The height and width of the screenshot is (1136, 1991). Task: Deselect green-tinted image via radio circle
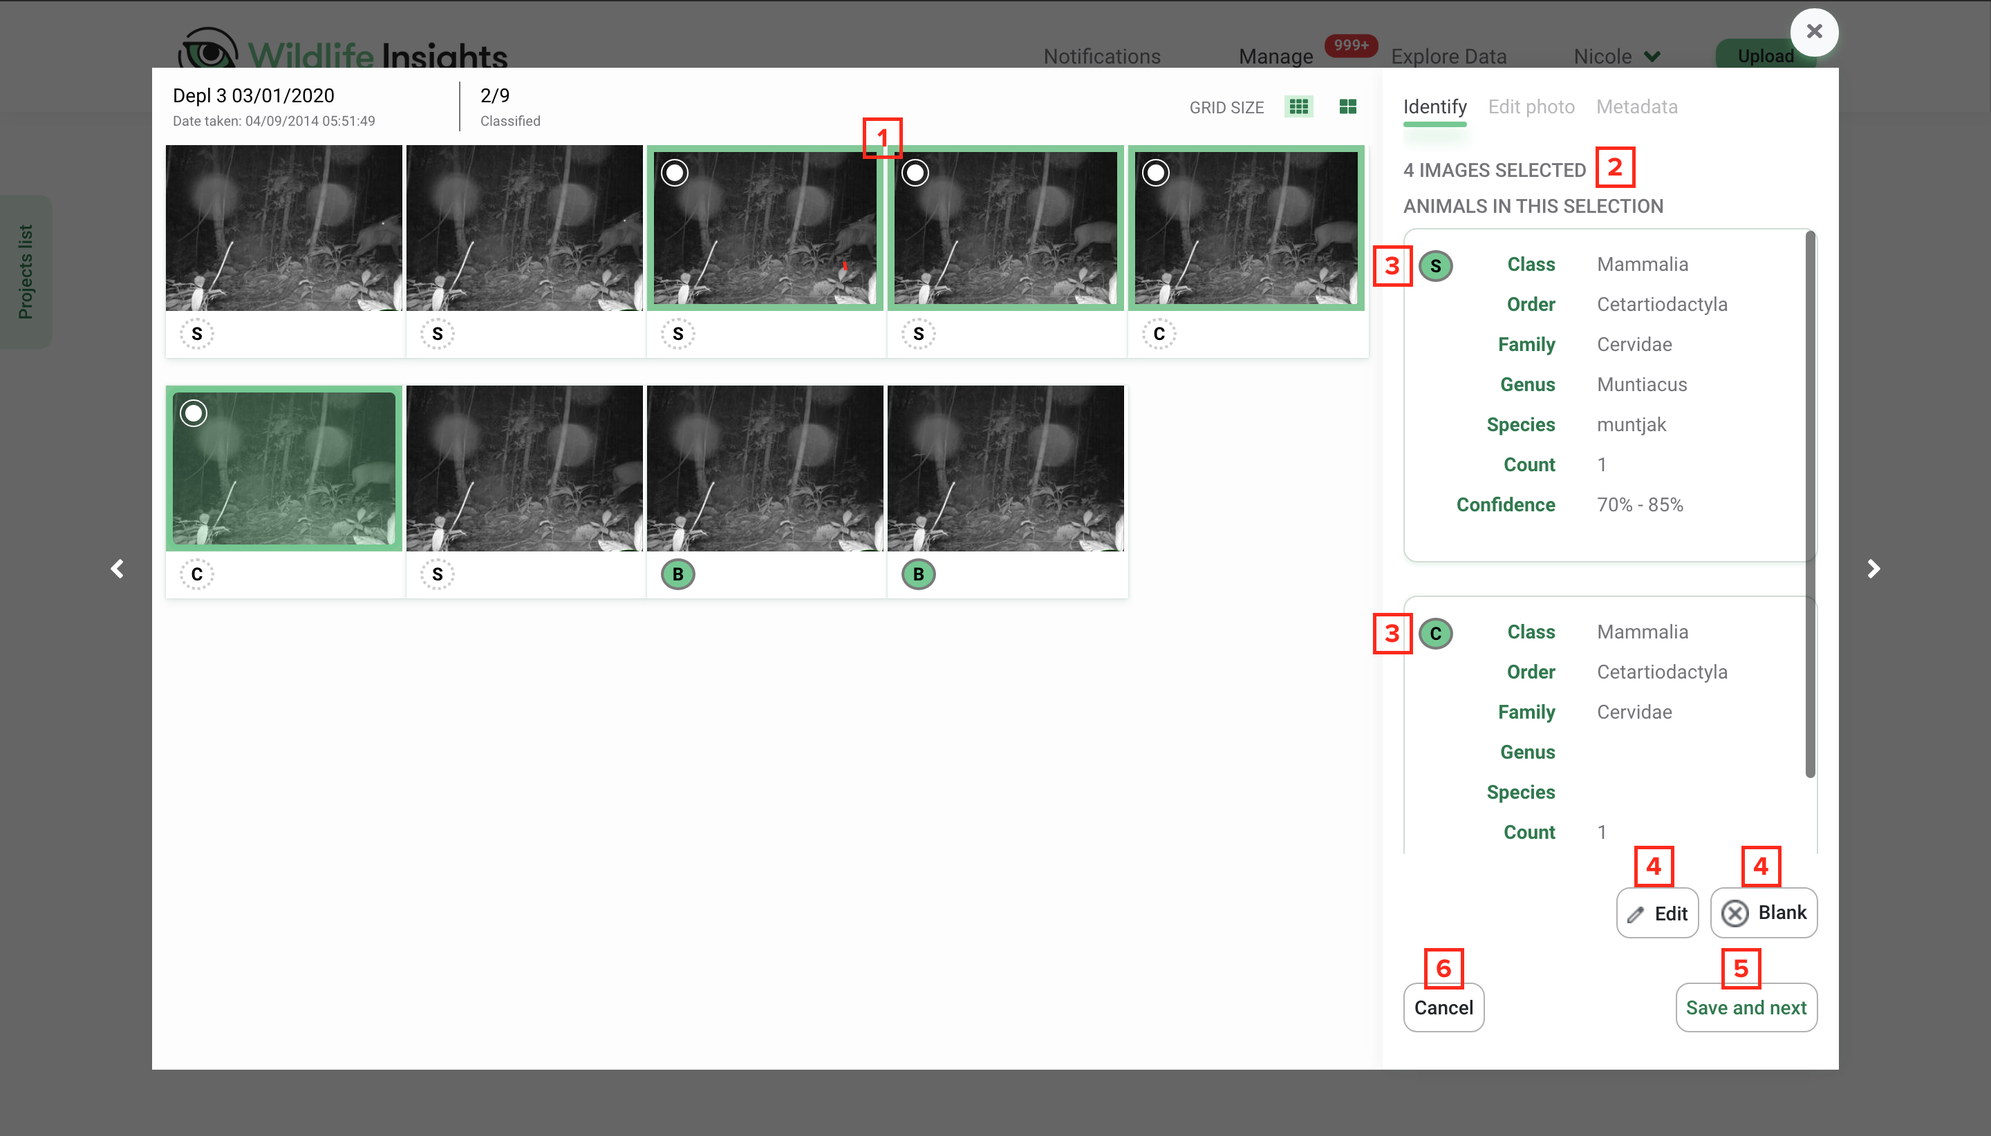pyautogui.click(x=194, y=413)
